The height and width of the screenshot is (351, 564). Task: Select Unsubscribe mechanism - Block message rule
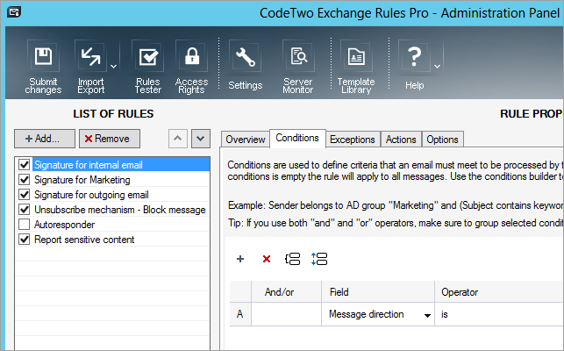(121, 210)
